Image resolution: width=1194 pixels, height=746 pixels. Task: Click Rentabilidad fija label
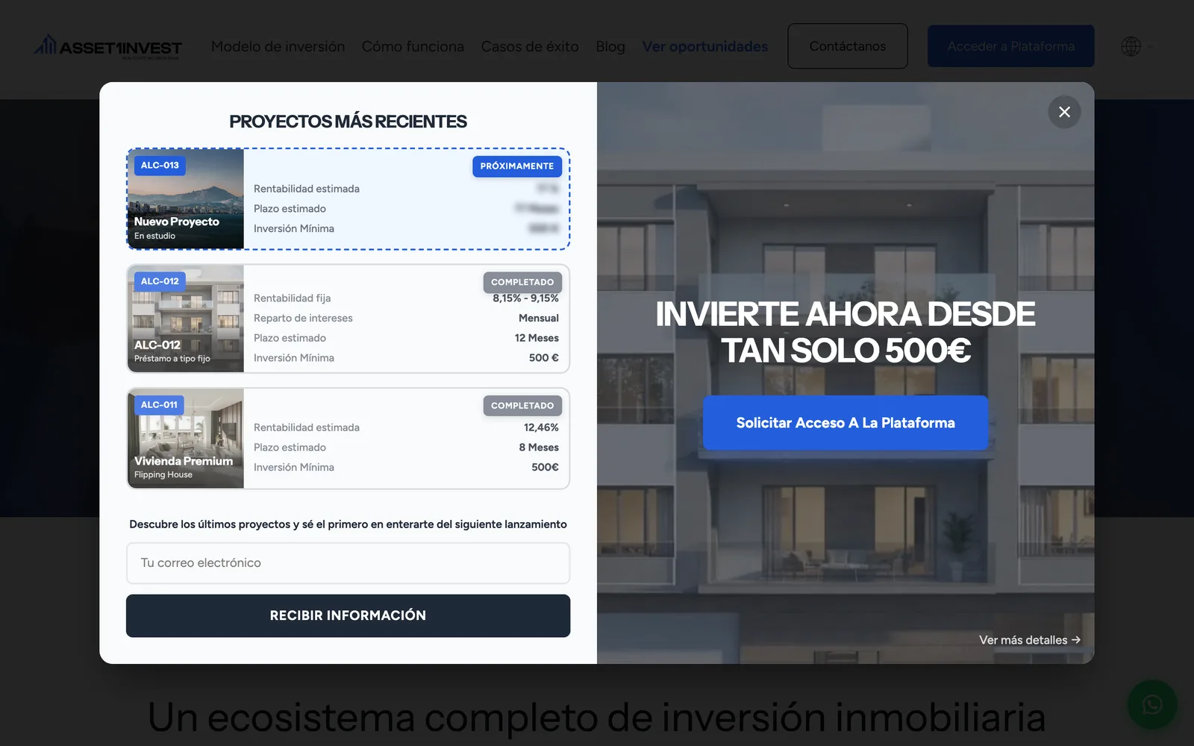pos(292,298)
